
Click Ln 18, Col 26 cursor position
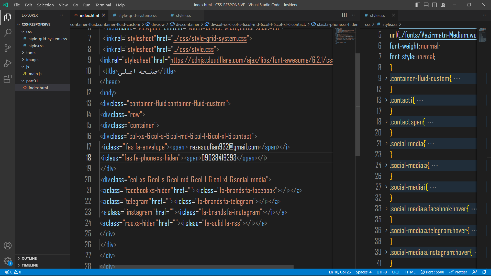click(x=340, y=272)
